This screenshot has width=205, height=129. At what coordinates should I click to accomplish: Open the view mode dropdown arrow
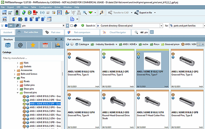tap(203, 44)
